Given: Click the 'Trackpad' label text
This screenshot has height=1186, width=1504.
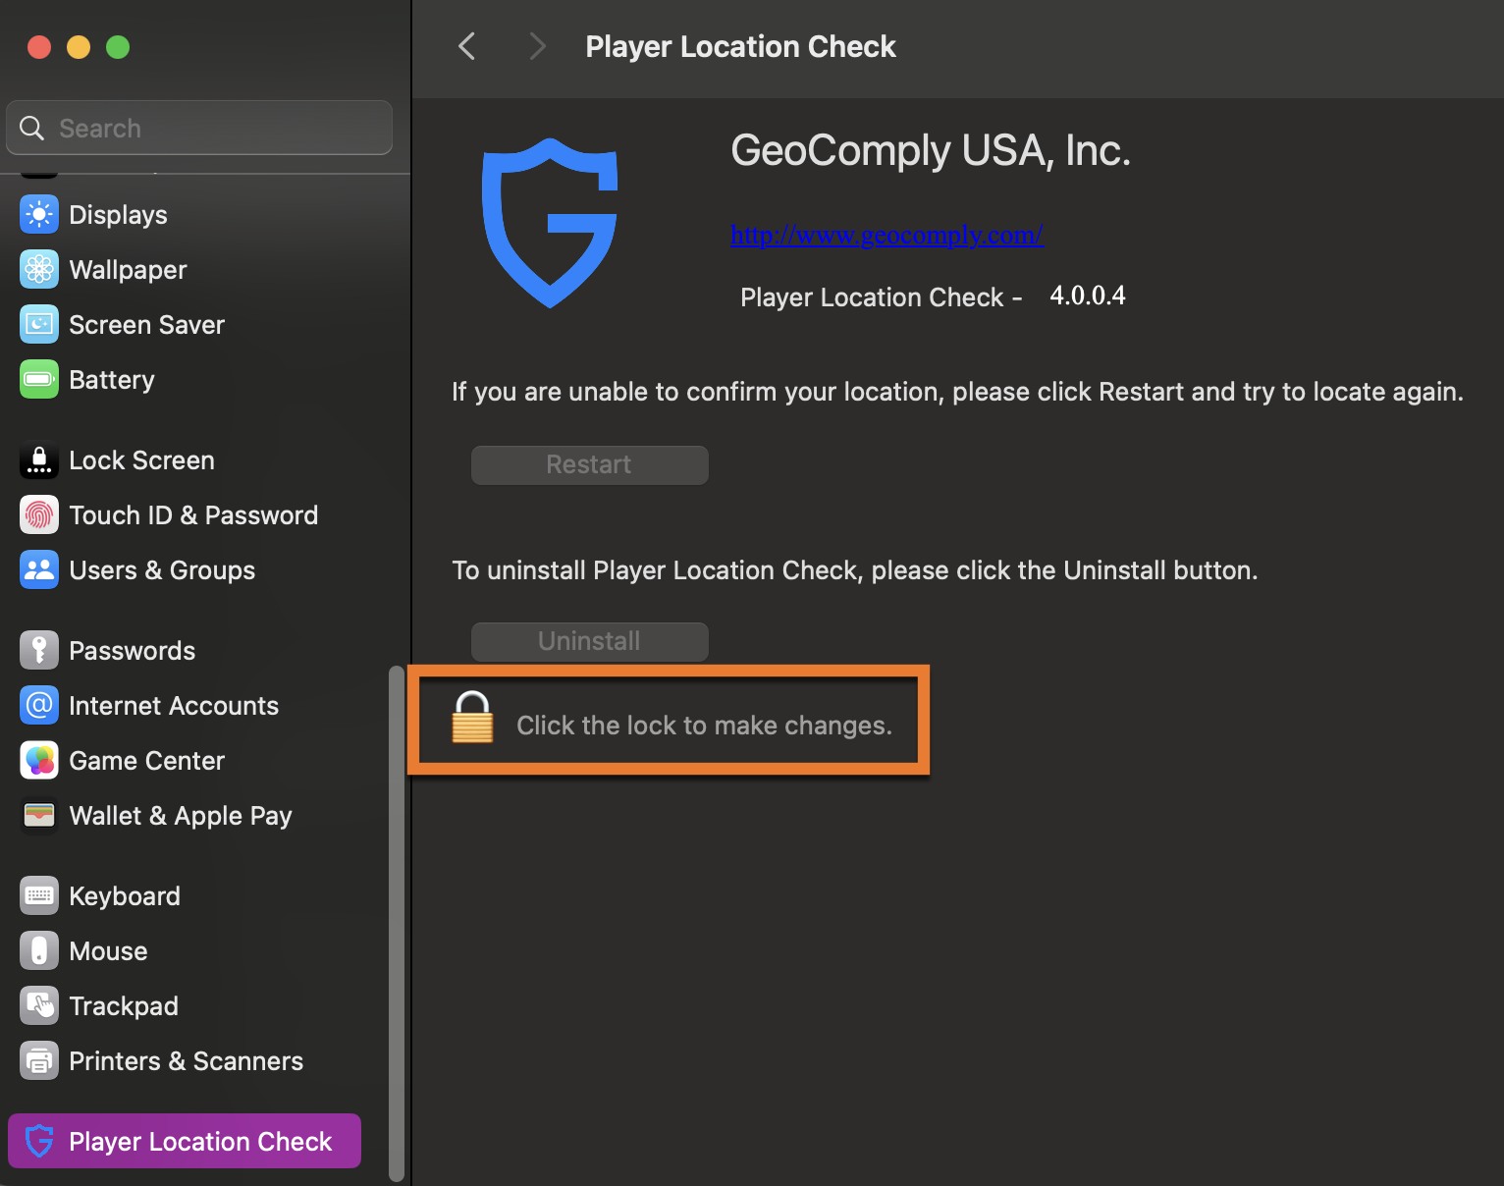Looking at the screenshot, I should (x=124, y=1006).
